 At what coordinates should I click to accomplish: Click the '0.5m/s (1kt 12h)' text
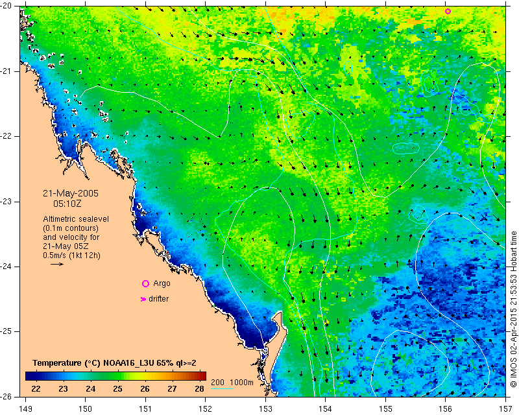pos(71,255)
